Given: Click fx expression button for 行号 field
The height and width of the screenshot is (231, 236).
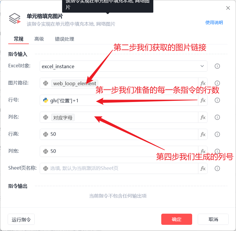Looking at the screenshot, I should [x=203, y=100].
